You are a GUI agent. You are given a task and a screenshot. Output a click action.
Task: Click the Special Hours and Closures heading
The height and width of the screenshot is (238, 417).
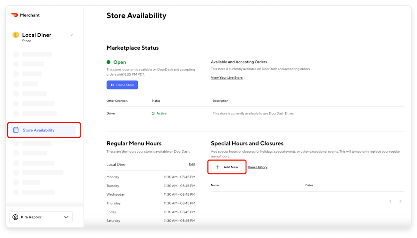pos(247,143)
